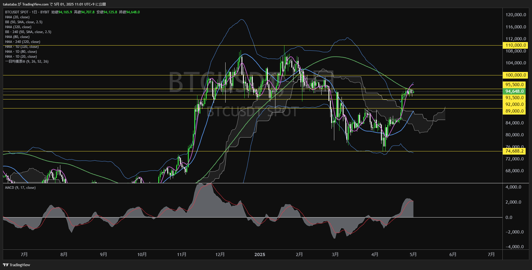The image size is (532, 270).
Task: Click the 84,000.0 price axis label
Action: [515, 123]
